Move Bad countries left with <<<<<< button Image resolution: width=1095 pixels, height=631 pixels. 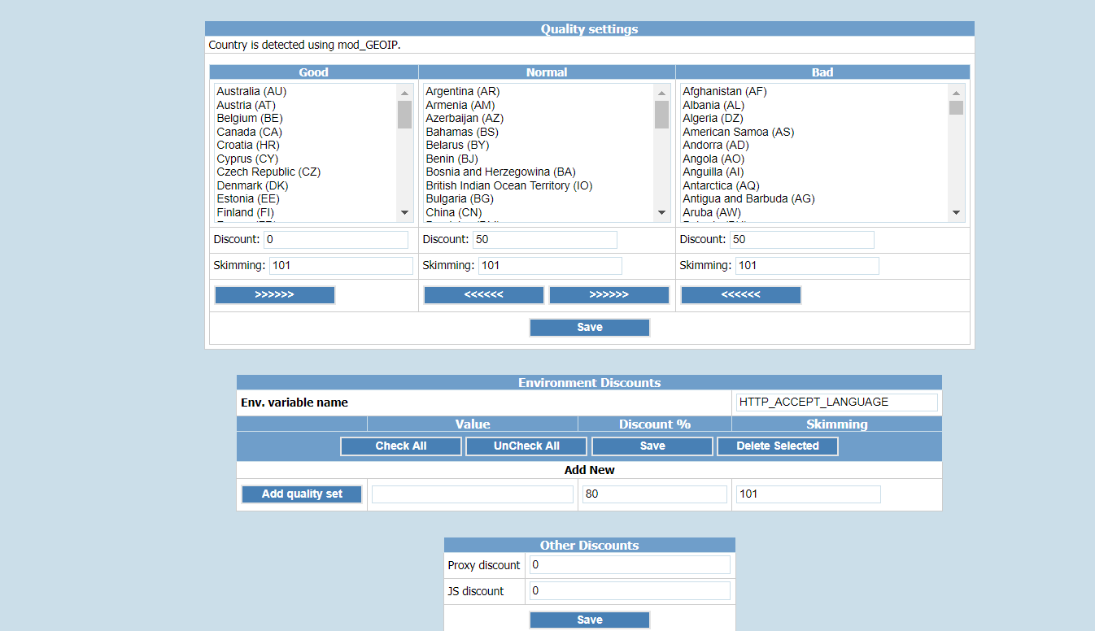point(741,295)
